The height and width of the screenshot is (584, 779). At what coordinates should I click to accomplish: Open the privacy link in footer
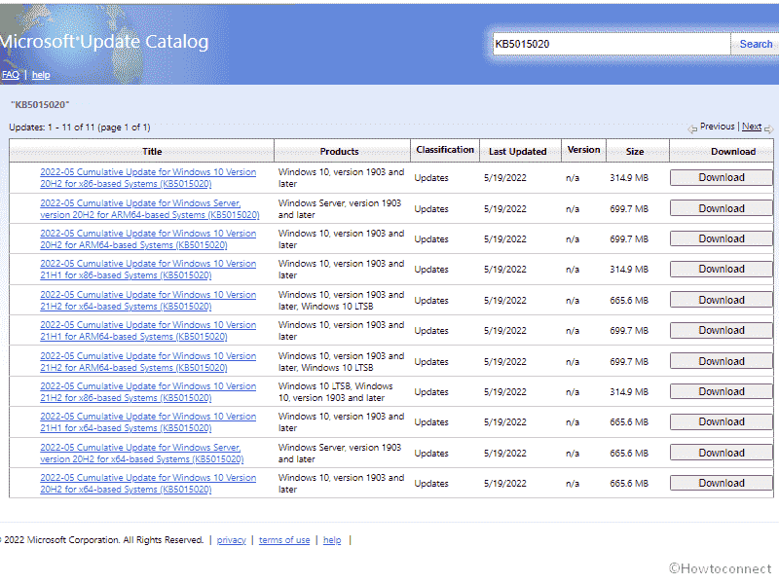(x=231, y=540)
